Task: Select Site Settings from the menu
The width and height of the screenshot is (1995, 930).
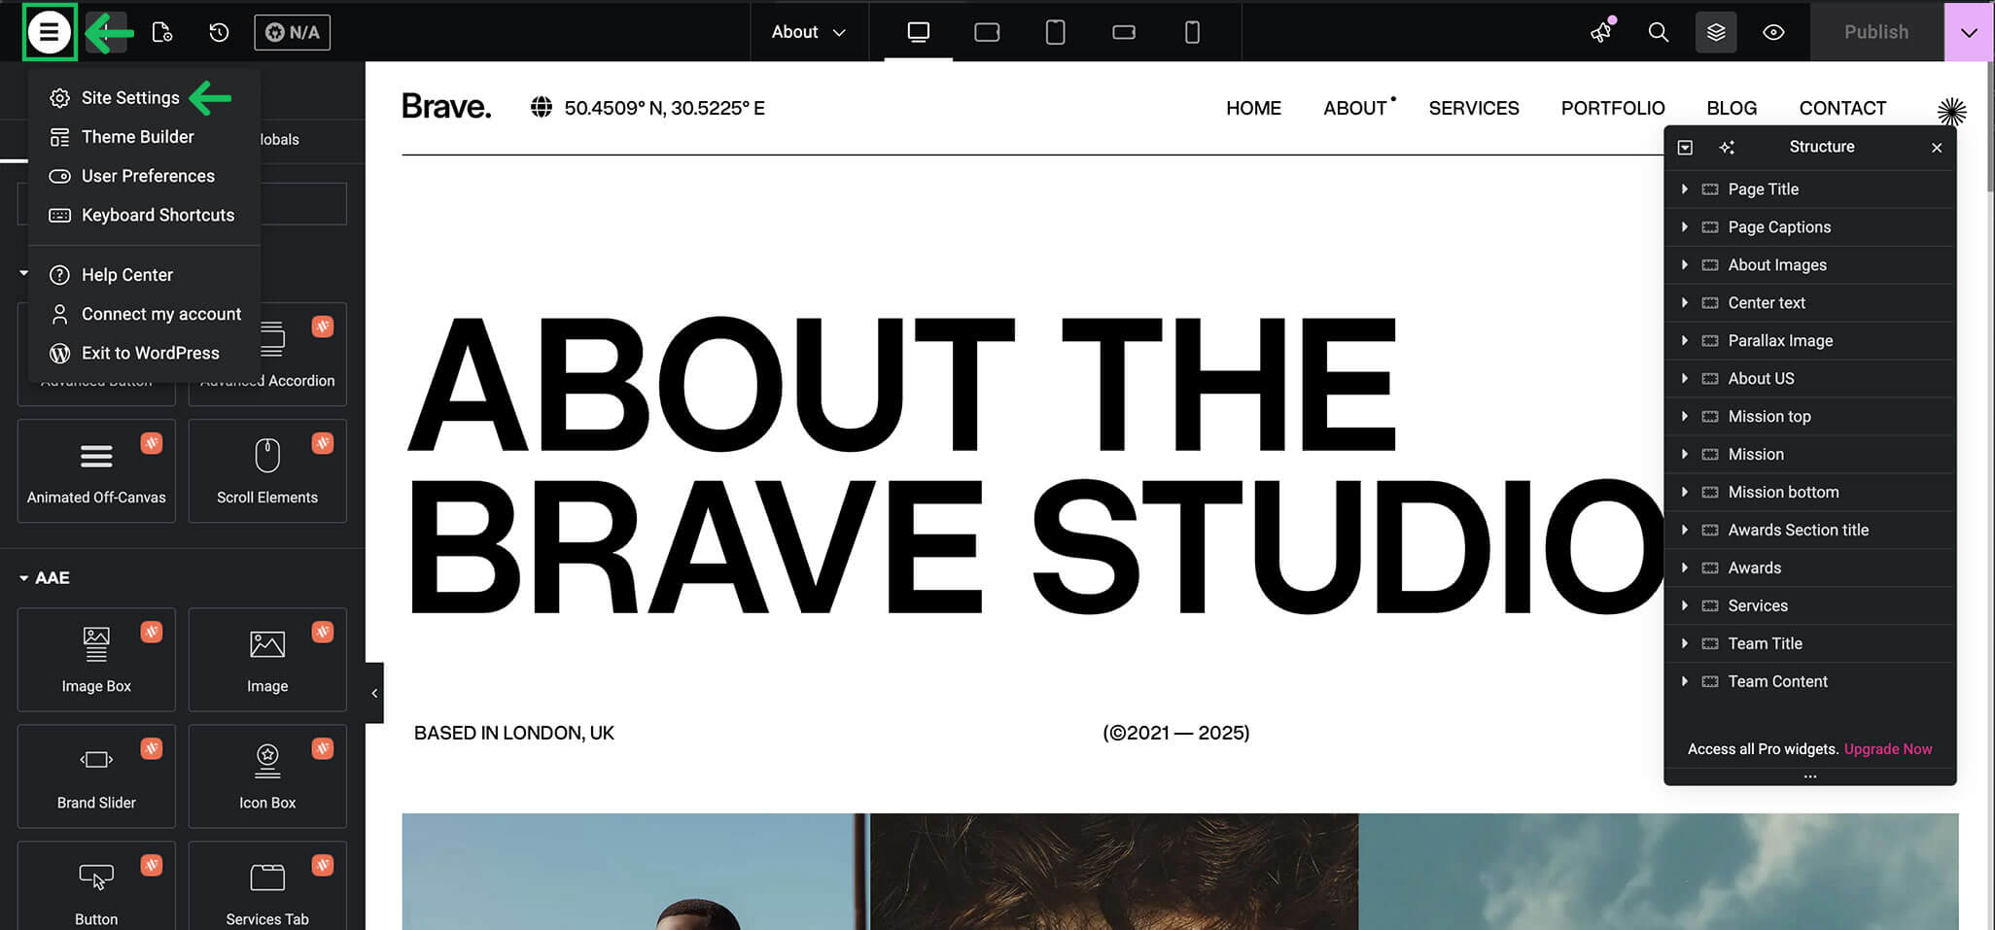Action: tap(130, 97)
